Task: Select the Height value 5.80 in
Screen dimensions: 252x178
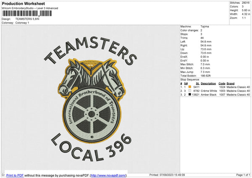Action: tap(246, 10)
